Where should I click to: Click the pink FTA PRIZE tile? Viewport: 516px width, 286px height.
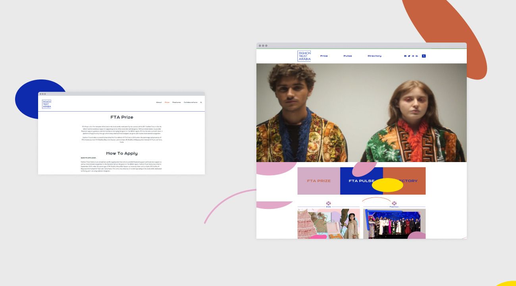click(x=319, y=181)
